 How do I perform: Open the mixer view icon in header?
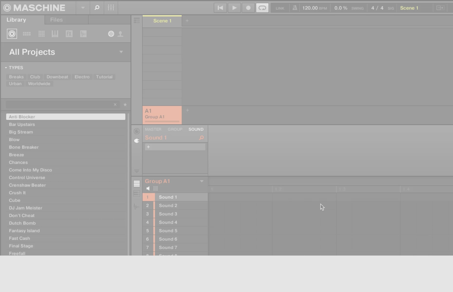pyautogui.click(x=111, y=8)
